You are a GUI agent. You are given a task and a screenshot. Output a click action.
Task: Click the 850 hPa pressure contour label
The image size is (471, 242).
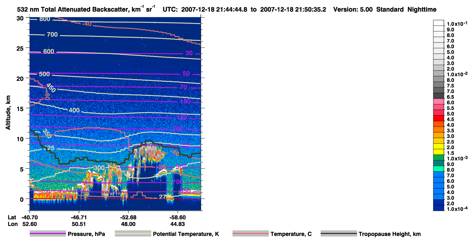pyautogui.click(x=186, y=191)
